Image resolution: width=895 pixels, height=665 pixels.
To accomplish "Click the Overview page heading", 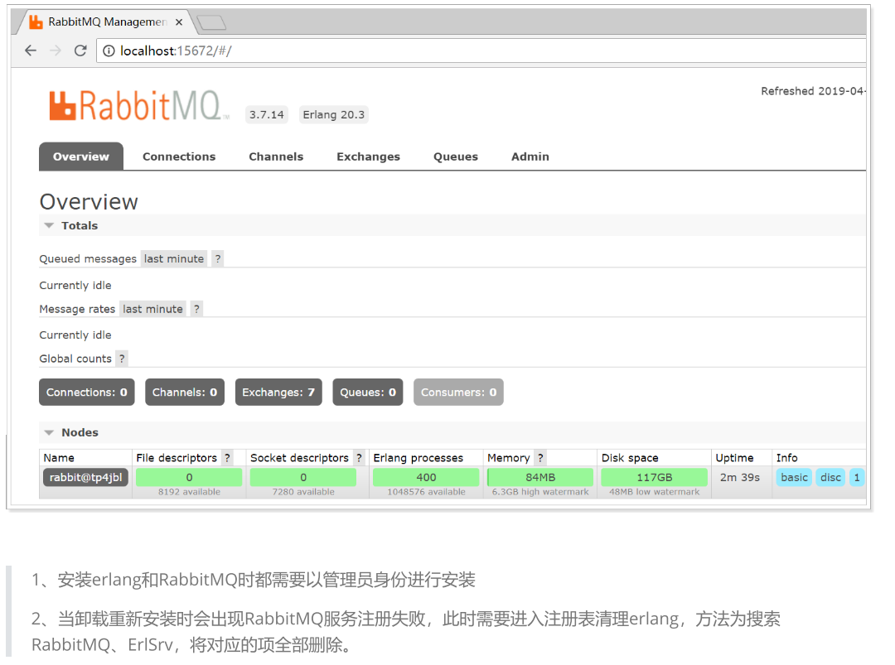I will [x=89, y=202].
